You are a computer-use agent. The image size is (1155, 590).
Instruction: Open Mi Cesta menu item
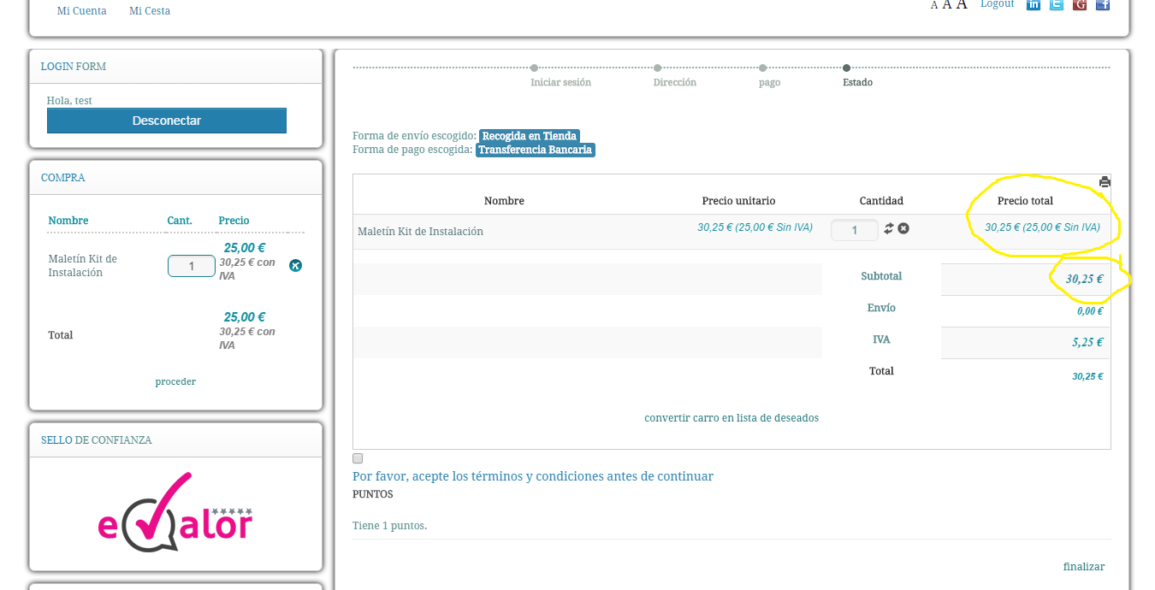click(x=150, y=11)
